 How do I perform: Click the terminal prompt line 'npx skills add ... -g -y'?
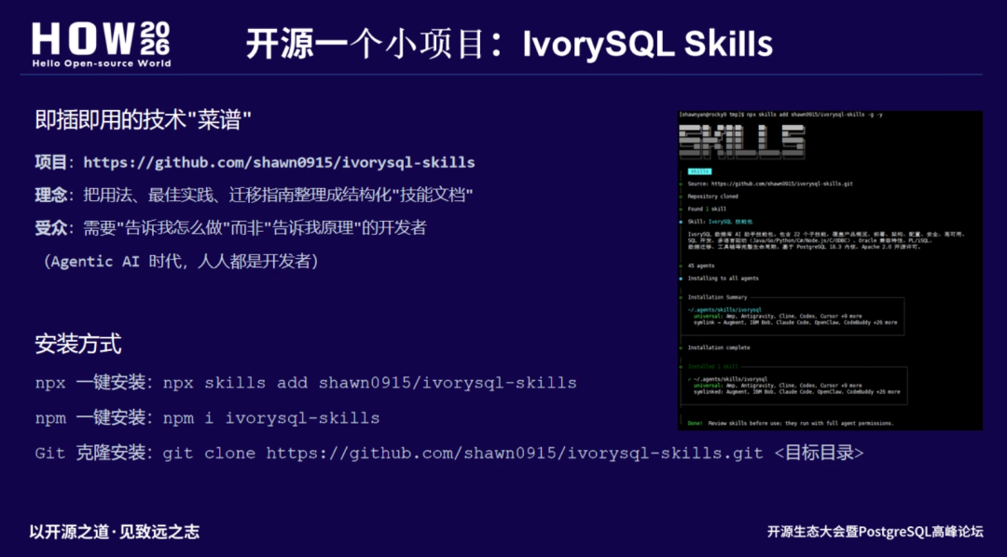point(780,115)
